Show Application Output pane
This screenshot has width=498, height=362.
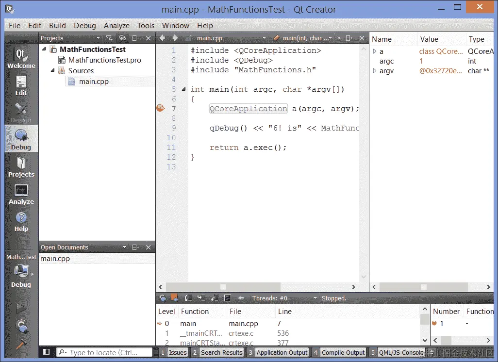pyautogui.click(x=278, y=352)
